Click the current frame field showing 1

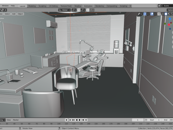point(138,120)
